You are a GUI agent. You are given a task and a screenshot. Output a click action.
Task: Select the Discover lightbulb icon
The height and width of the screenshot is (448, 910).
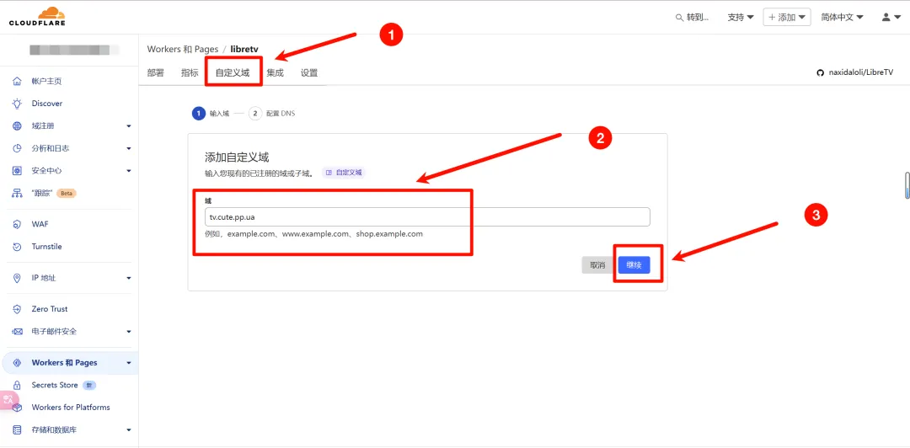coord(18,104)
